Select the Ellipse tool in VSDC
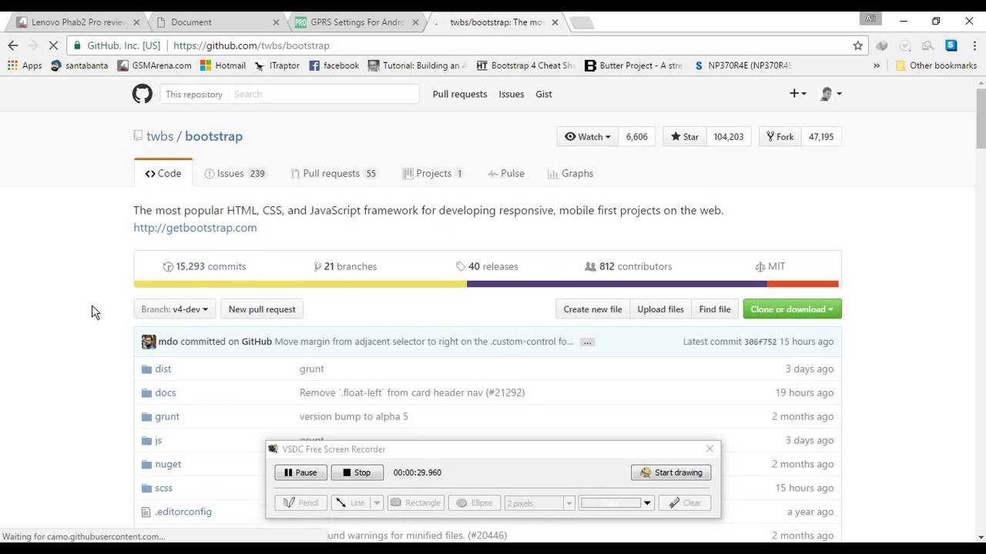986x554 pixels. [475, 503]
